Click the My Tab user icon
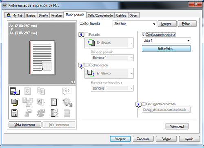204x148 pixels. 9,16
